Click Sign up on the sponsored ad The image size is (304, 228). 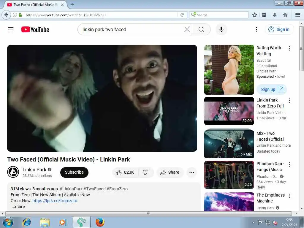tap(272, 89)
